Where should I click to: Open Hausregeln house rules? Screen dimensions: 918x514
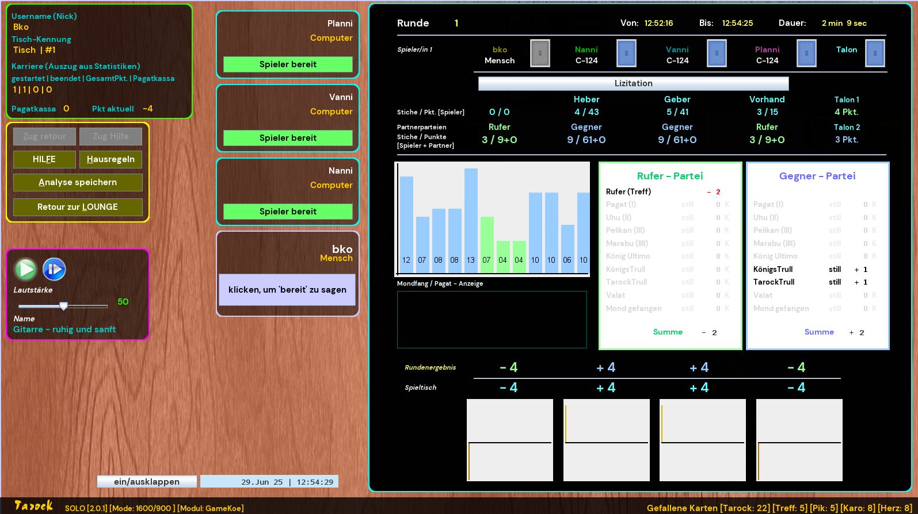click(x=111, y=159)
